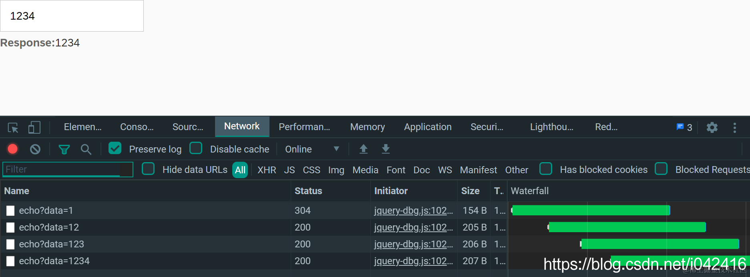Import HAR file upload arrow
This screenshot has height=277, width=750.
click(364, 149)
